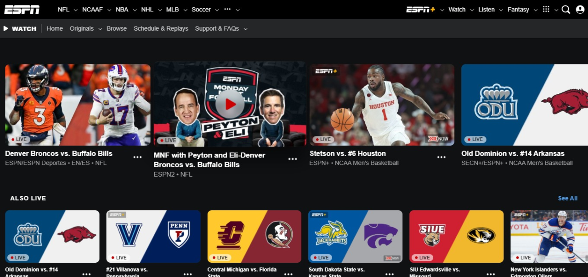The image size is (588, 277).
Task: Open the search magnifier icon
Action: pyautogui.click(x=566, y=10)
